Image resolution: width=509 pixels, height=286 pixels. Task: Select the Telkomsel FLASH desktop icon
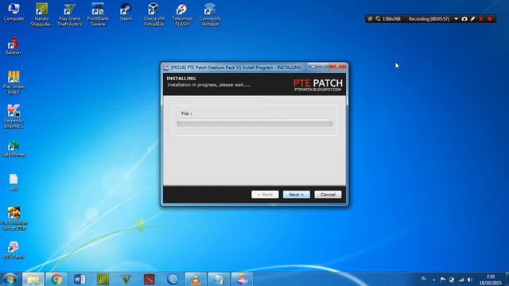pyautogui.click(x=182, y=14)
